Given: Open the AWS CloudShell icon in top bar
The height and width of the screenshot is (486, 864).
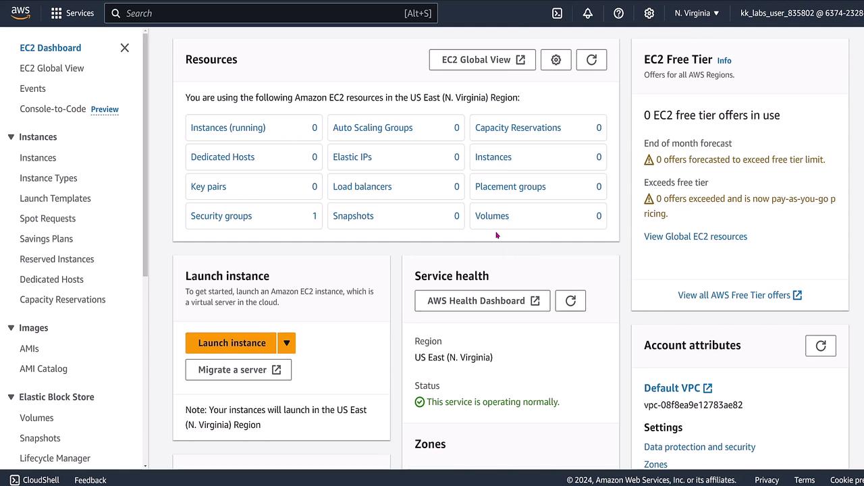Looking at the screenshot, I should coord(558,13).
